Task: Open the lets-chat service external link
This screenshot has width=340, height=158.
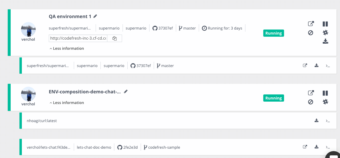Action: coord(305,147)
